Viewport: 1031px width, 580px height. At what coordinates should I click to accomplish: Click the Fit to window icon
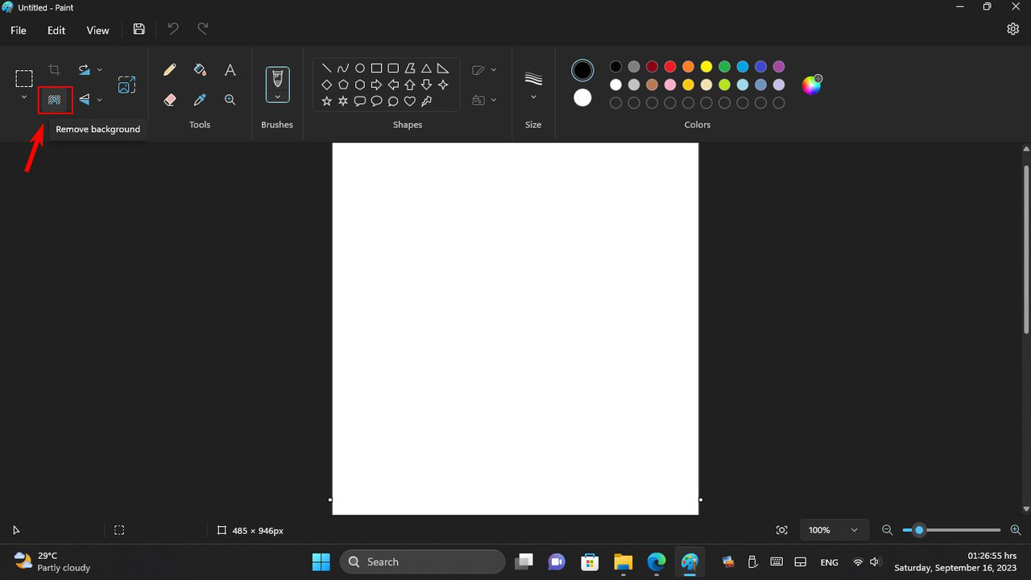point(781,530)
